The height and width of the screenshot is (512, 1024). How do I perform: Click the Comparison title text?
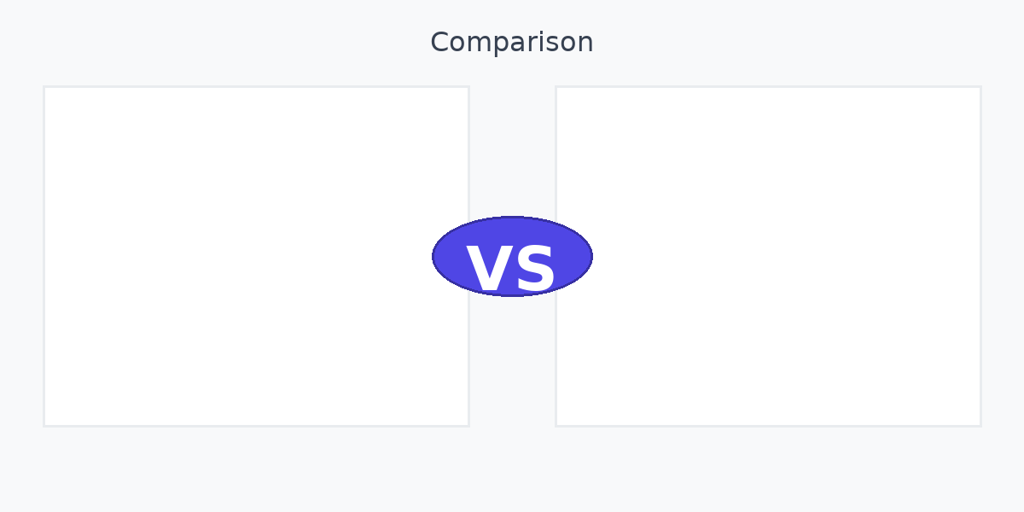[512, 42]
